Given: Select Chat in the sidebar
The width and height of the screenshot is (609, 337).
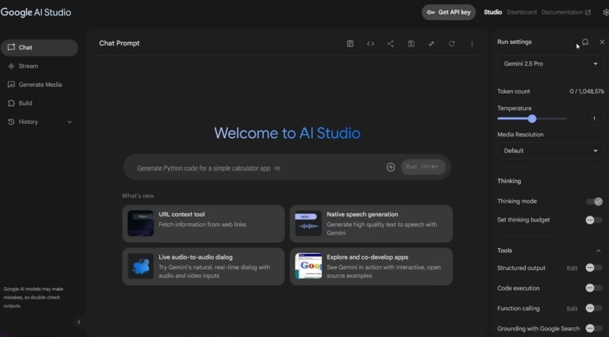Looking at the screenshot, I should click(x=39, y=47).
